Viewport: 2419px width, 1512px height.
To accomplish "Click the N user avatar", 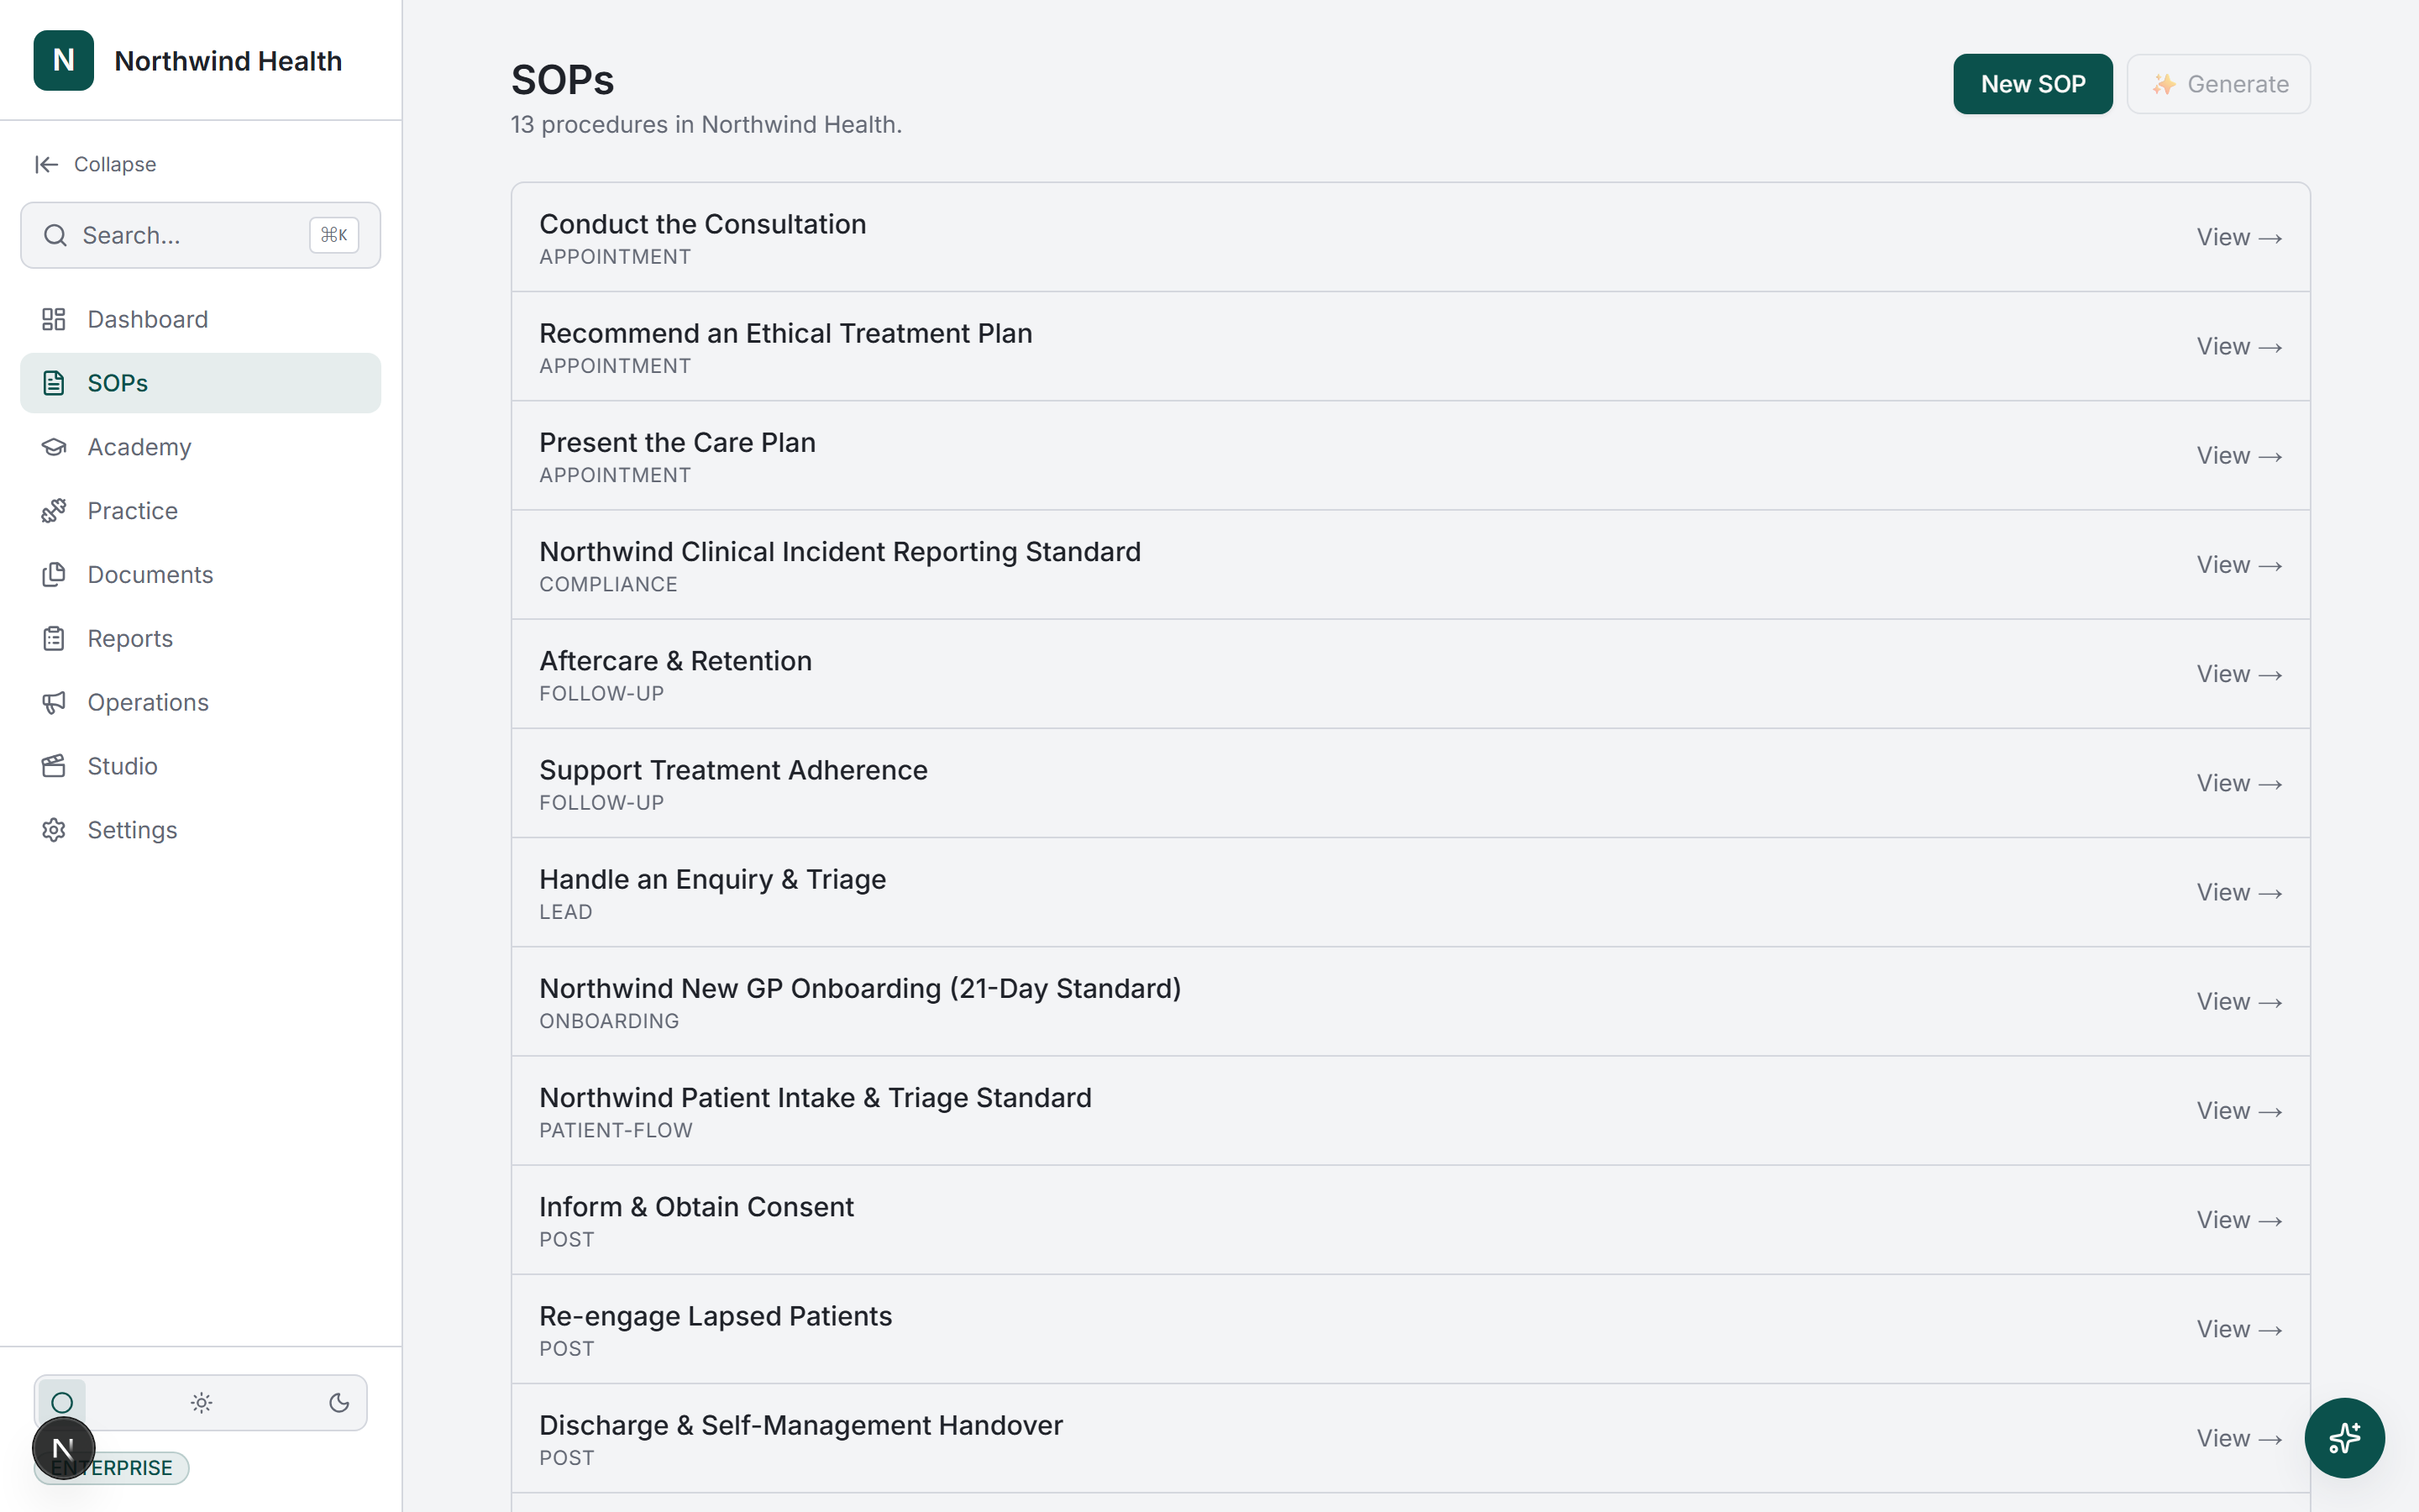I will coord(63,1448).
